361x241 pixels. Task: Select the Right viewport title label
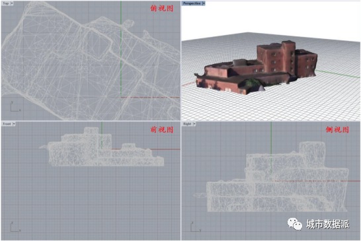pyautogui.click(x=187, y=124)
